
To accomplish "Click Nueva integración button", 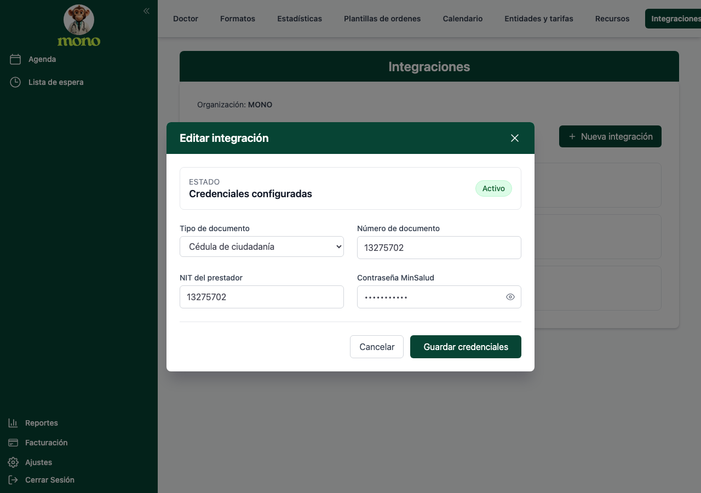I will coord(610,136).
